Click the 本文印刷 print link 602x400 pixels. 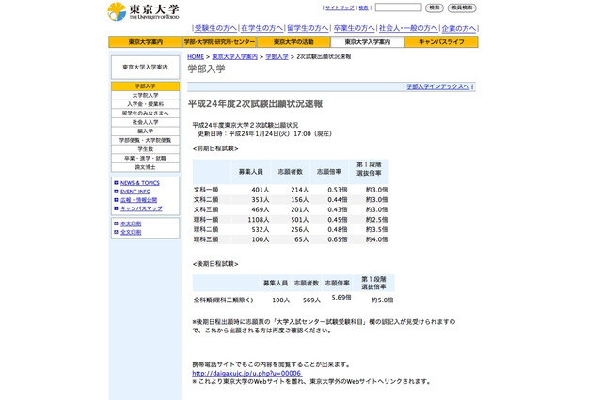click(131, 223)
